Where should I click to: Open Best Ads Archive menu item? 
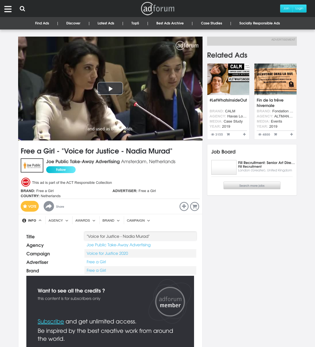pos(170,23)
